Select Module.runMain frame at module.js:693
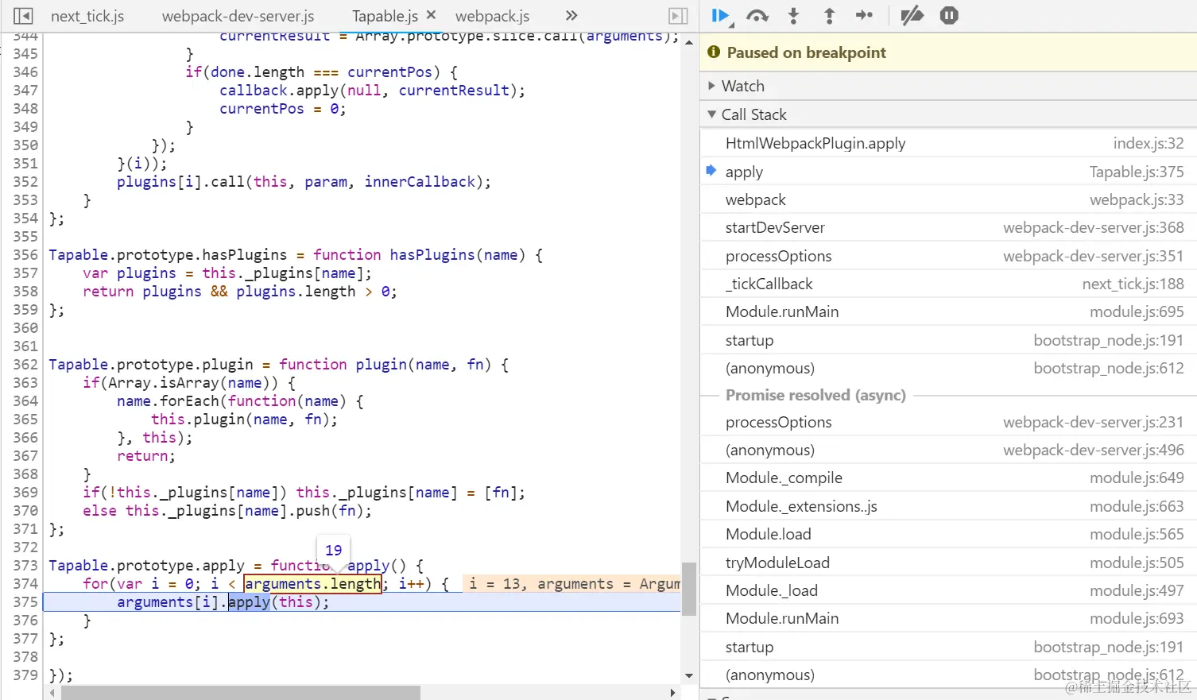This screenshot has width=1197, height=700. (x=948, y=618)
